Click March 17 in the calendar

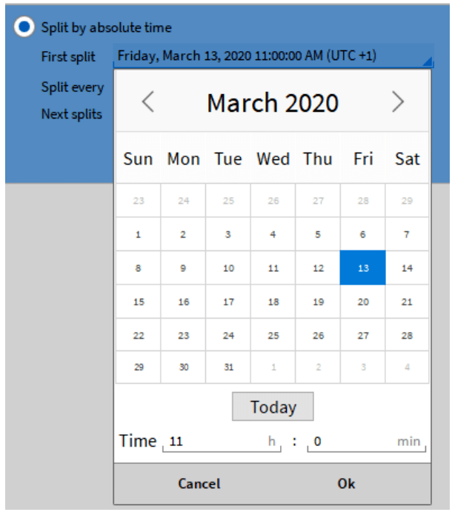(228, 302)
